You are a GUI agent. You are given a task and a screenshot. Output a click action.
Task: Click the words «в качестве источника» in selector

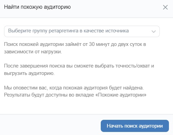click(x=104, y=31)
